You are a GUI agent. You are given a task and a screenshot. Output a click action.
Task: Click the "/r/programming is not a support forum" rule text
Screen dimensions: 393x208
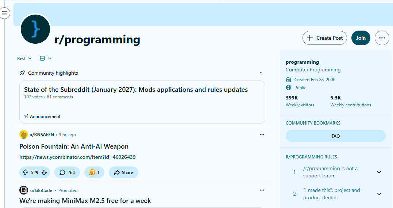pos(330,172)
